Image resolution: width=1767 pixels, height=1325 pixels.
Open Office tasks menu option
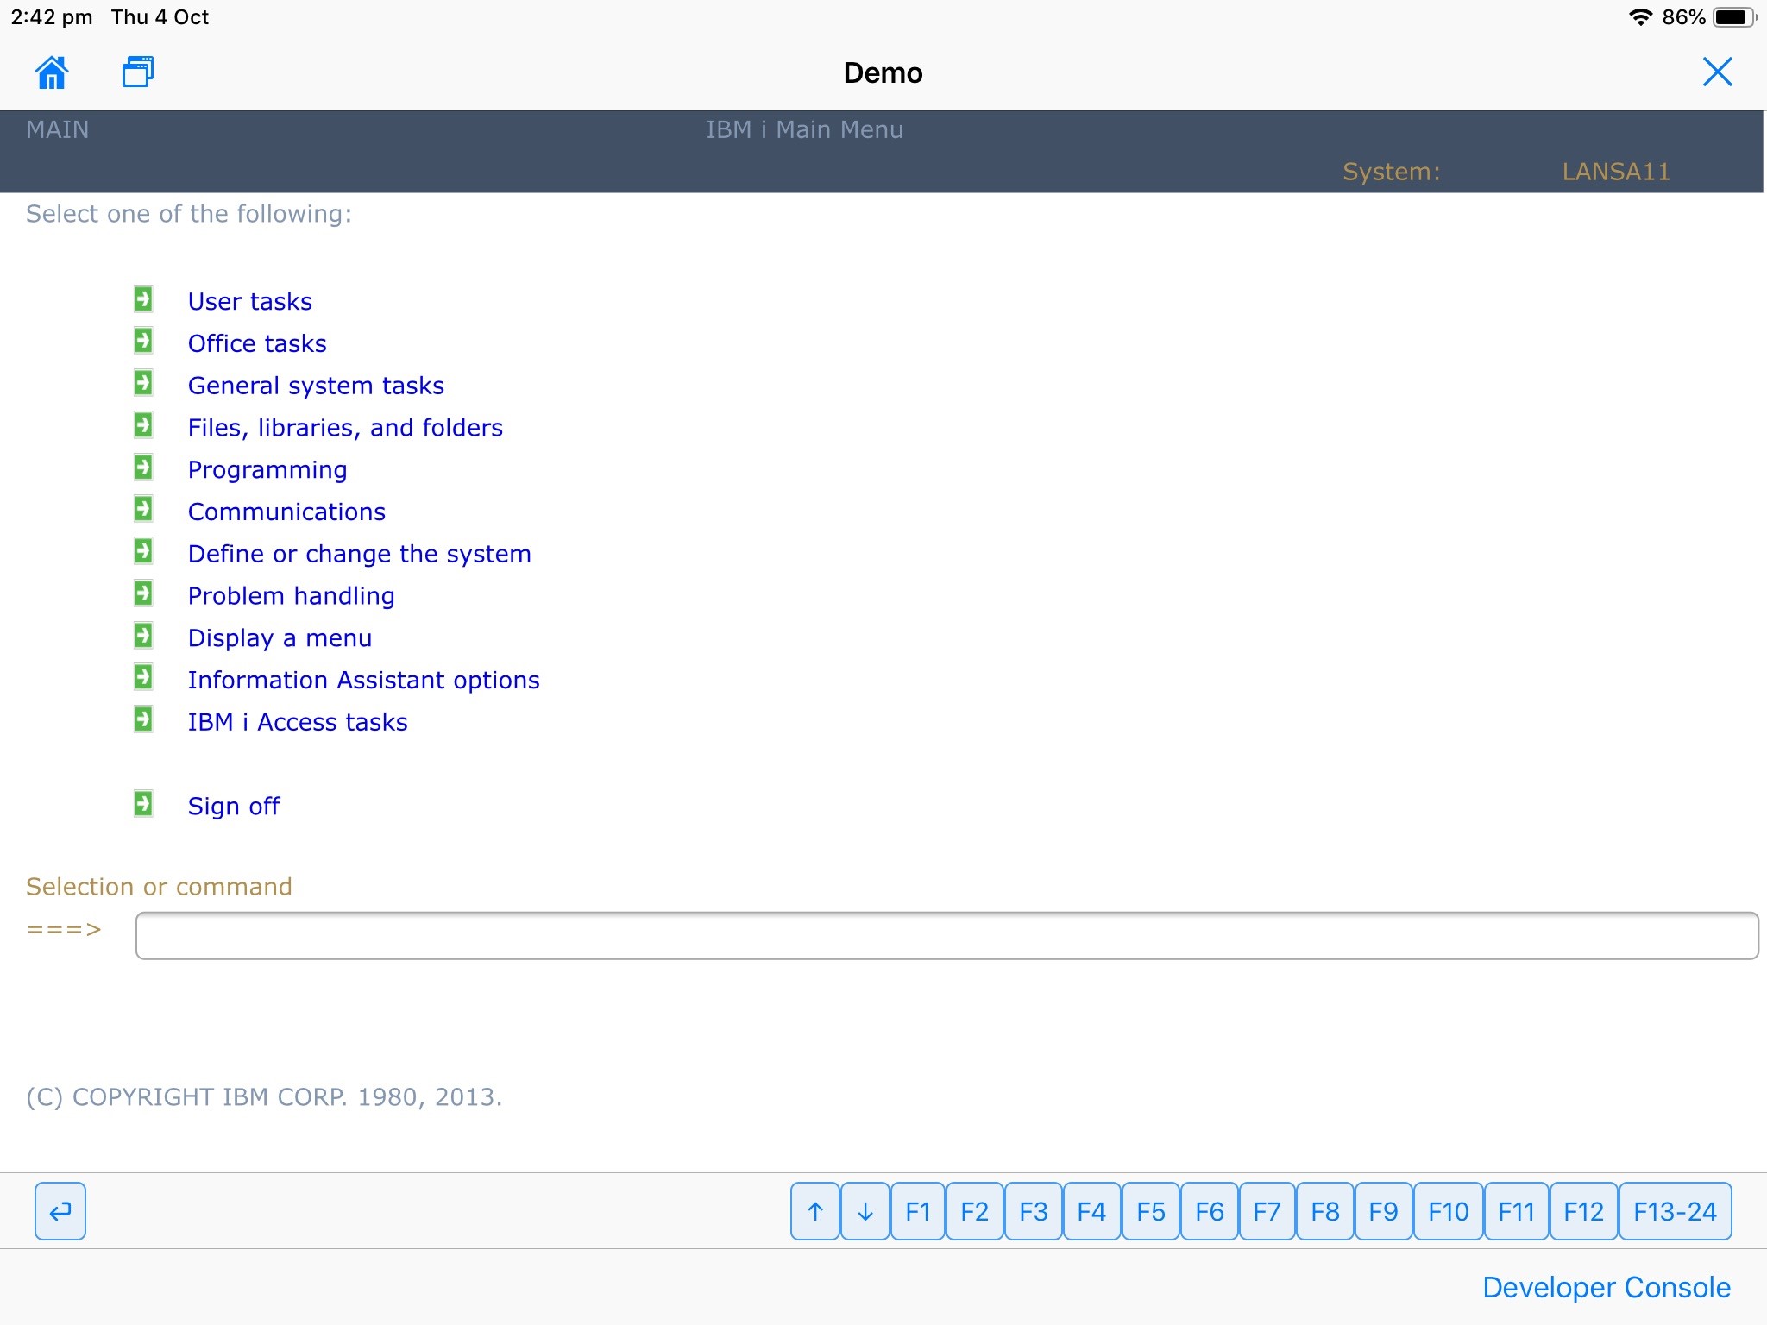(257, 343)
